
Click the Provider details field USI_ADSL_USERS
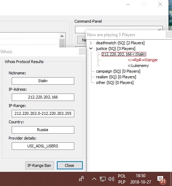pos(43,146)
